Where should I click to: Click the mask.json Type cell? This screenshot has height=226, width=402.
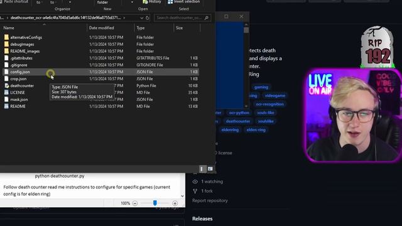click(x=144, y=99)
